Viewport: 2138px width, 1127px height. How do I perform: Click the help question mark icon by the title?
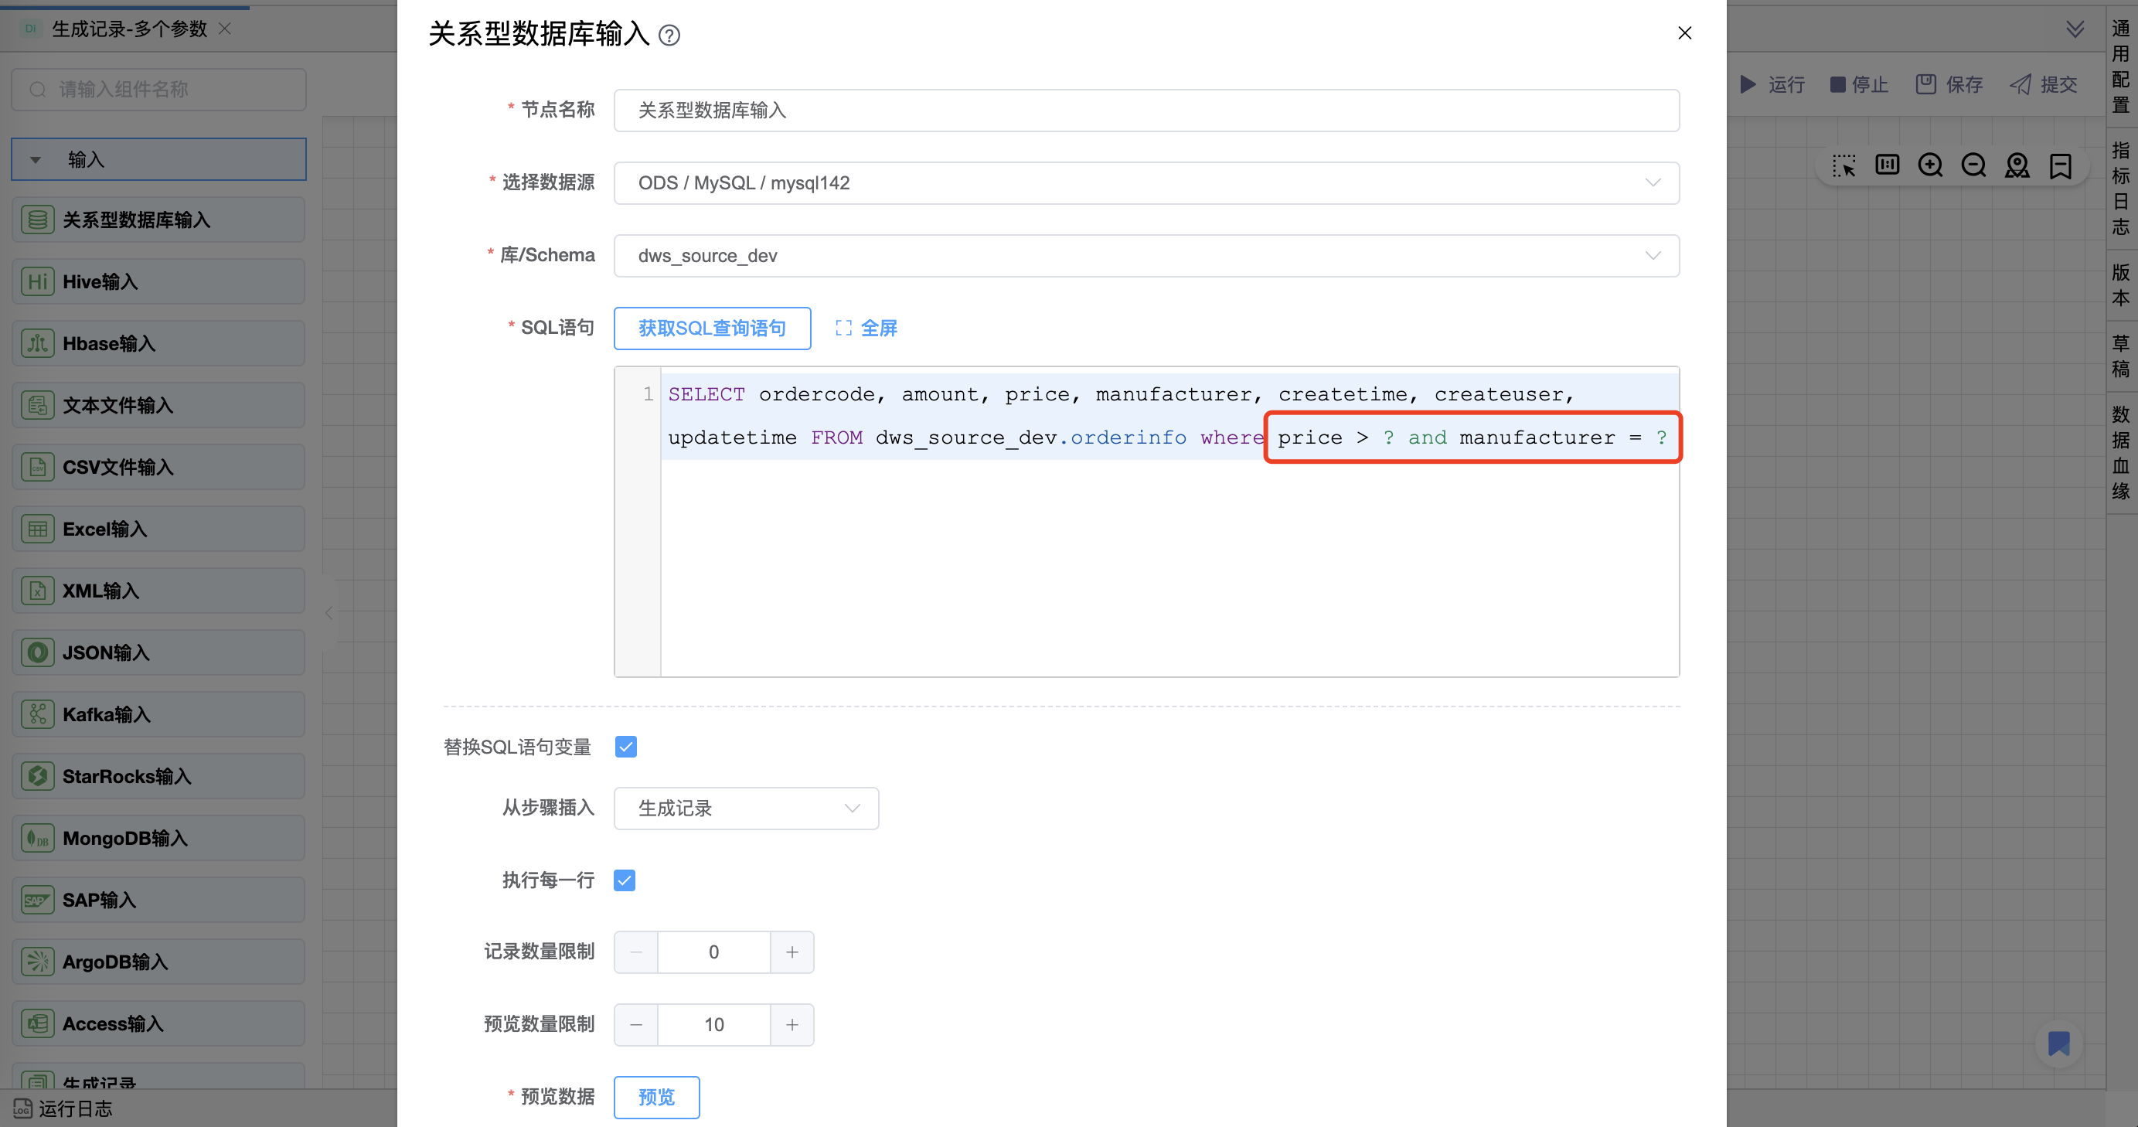669,35
